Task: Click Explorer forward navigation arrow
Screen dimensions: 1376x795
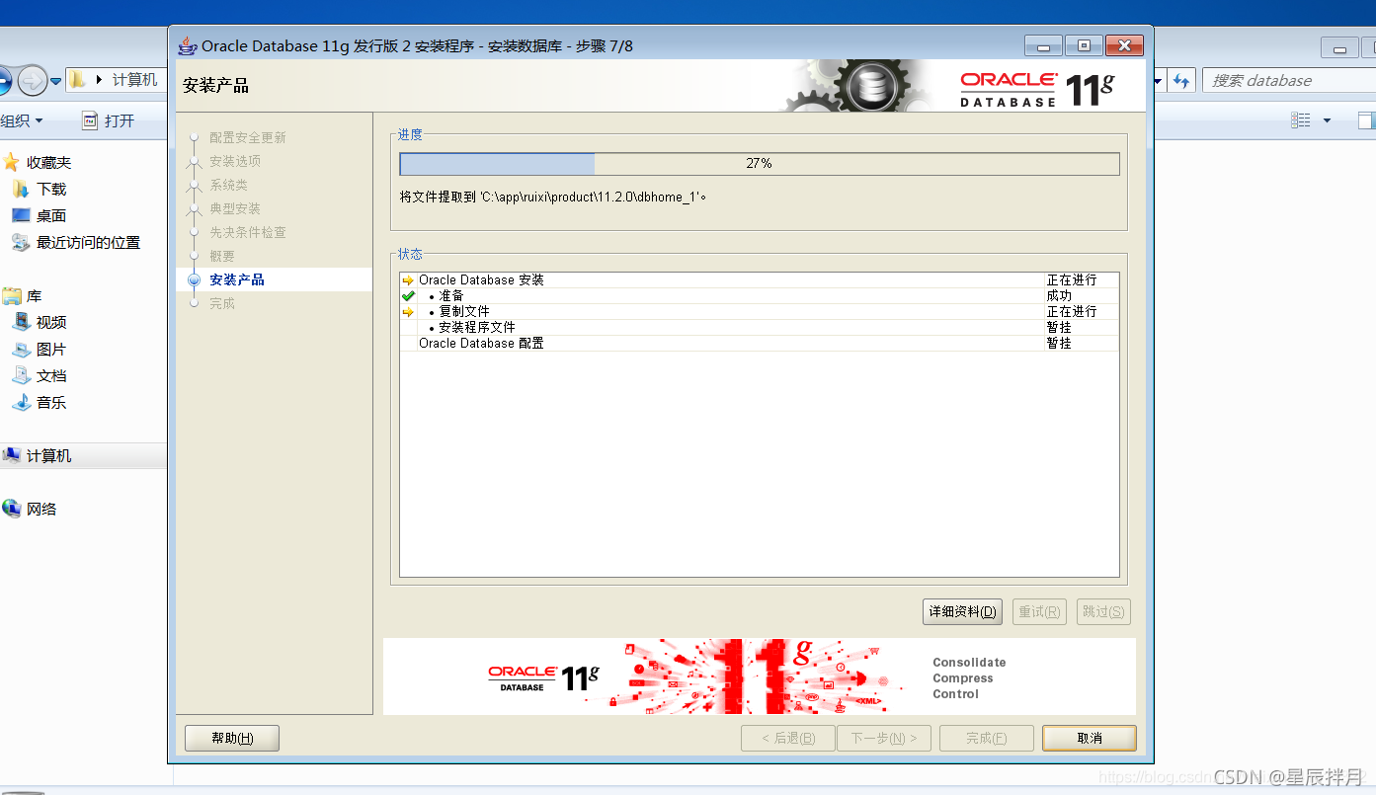Action: 32,80
